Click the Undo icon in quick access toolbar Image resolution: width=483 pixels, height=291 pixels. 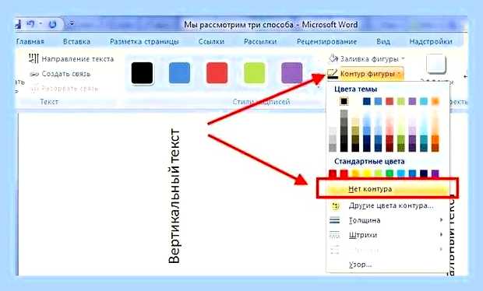coord(31,23)
